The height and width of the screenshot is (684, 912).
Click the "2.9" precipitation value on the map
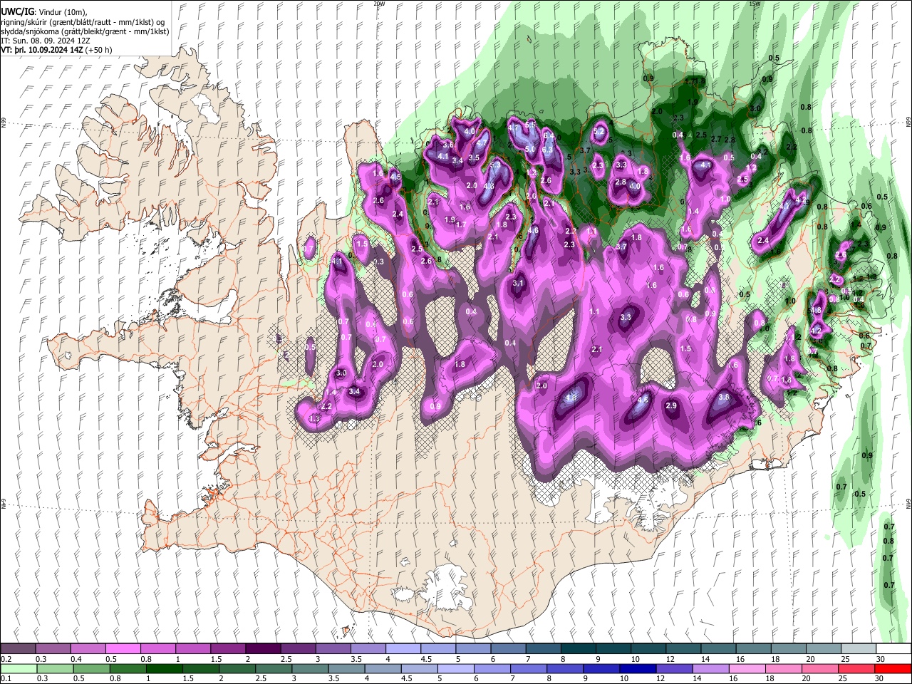coord(671,405)
